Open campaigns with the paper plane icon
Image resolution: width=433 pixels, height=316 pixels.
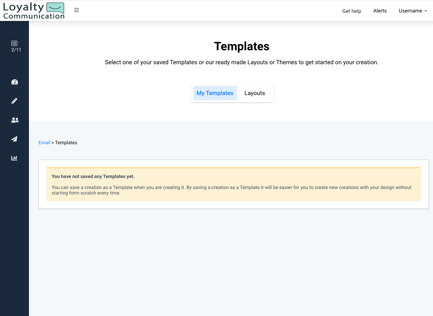14,139
